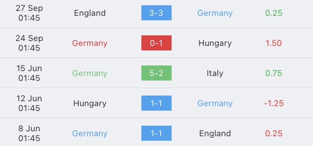
Task: Select the -1.25 handicap value
Action: tap(274, 103)
